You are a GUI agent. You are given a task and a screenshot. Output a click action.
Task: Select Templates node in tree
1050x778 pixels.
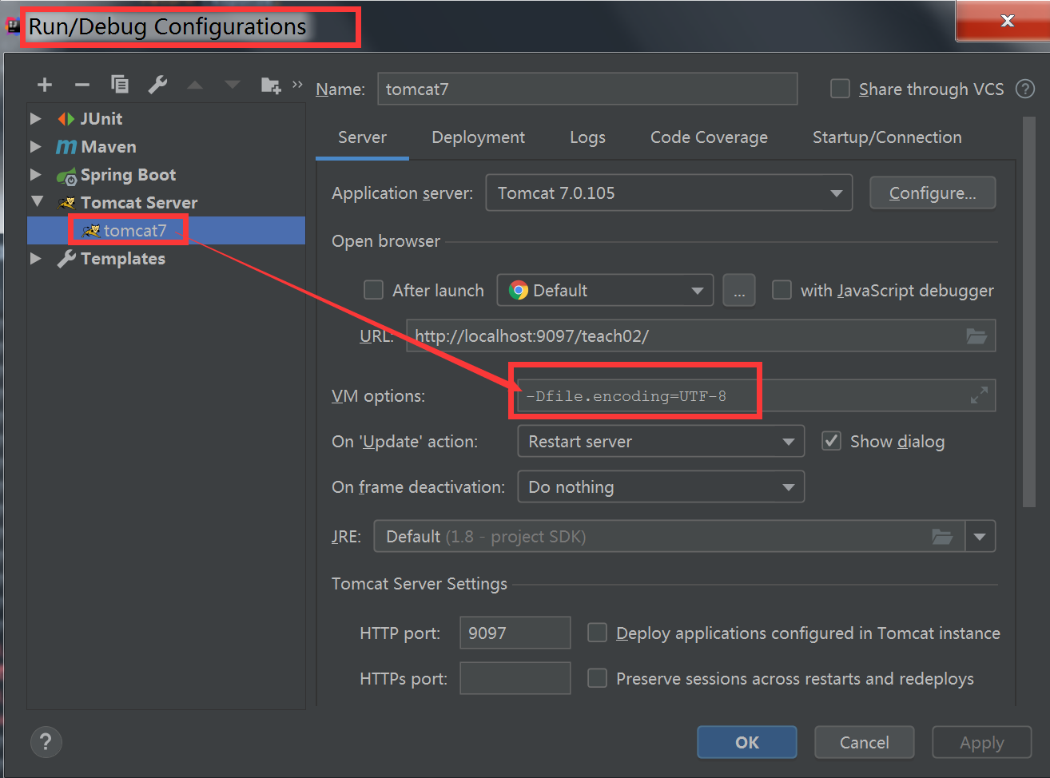(122, 259)
